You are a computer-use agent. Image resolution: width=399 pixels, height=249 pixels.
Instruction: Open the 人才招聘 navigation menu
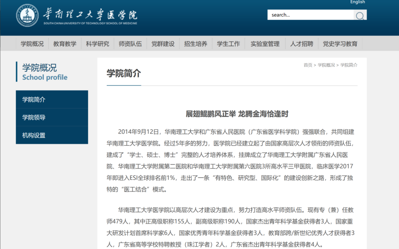302,44
